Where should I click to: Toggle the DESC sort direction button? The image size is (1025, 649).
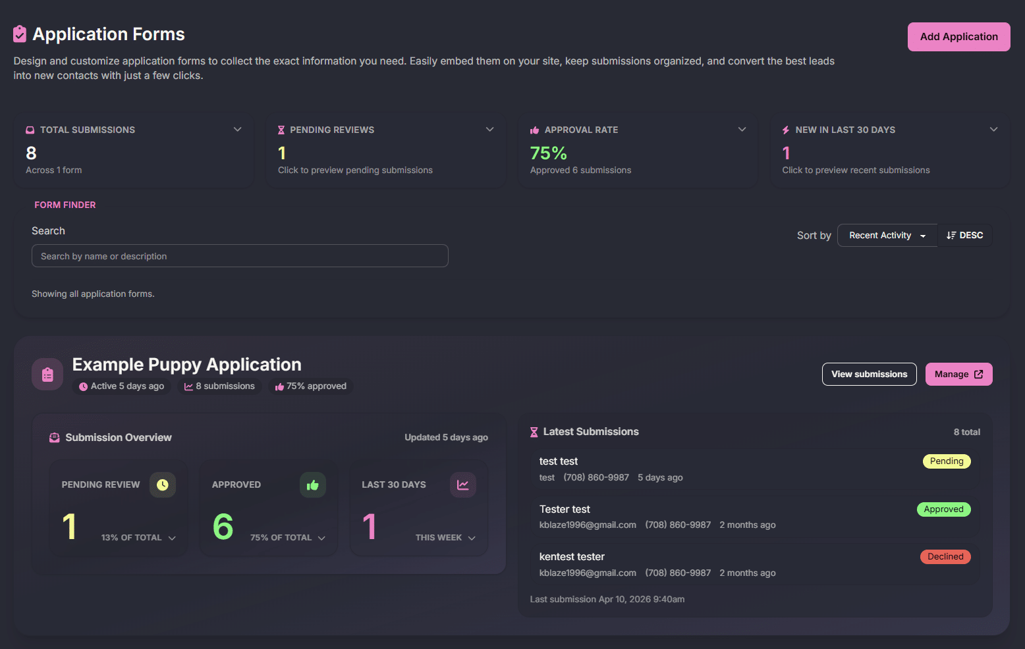click(964, 236)
